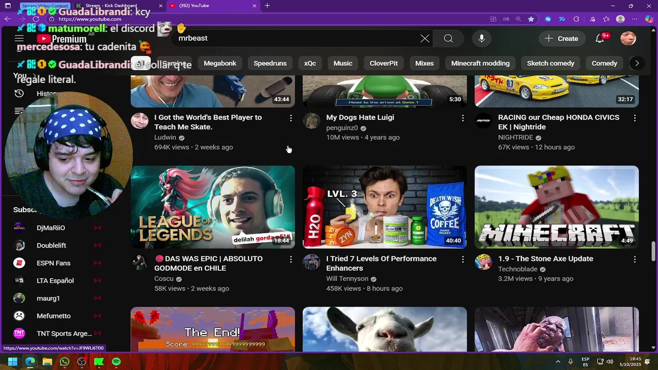The width and height of the screenshot is (658, 370).
Task: Open options for Ludwin skate video
Action: pyautogui.click(x=290, y=118)
